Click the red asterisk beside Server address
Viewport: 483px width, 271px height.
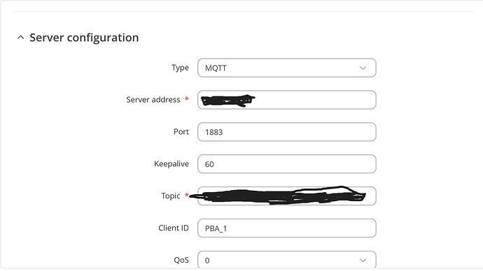[x=186, y=98]
